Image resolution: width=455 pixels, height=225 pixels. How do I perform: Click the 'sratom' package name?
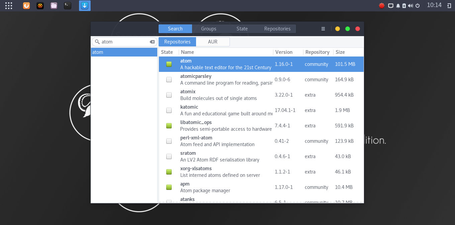(x=188, y=153)
